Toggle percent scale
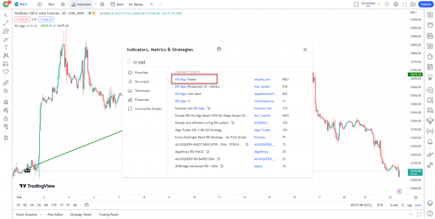Image resolution: width=435 pixels, height=219 pixels. 402,205
